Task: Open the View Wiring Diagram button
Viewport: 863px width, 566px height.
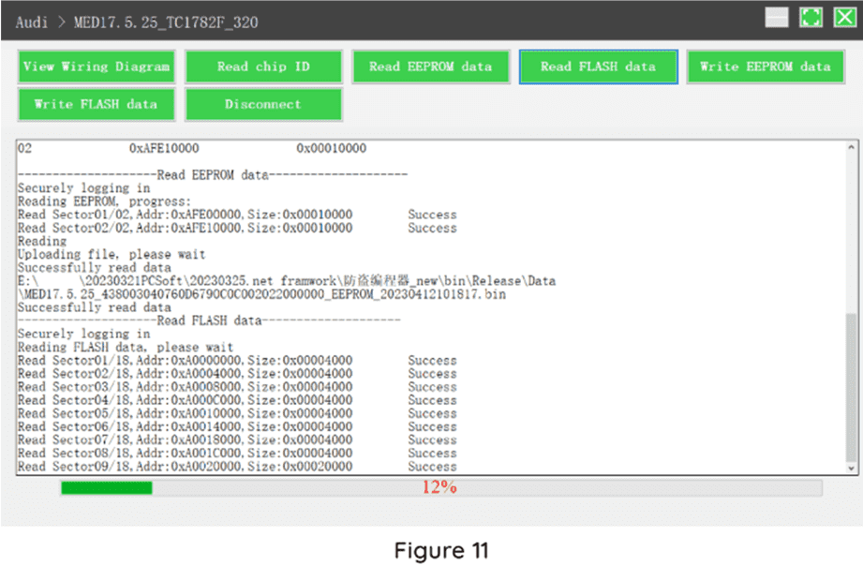Action: (x=97, y=67)
